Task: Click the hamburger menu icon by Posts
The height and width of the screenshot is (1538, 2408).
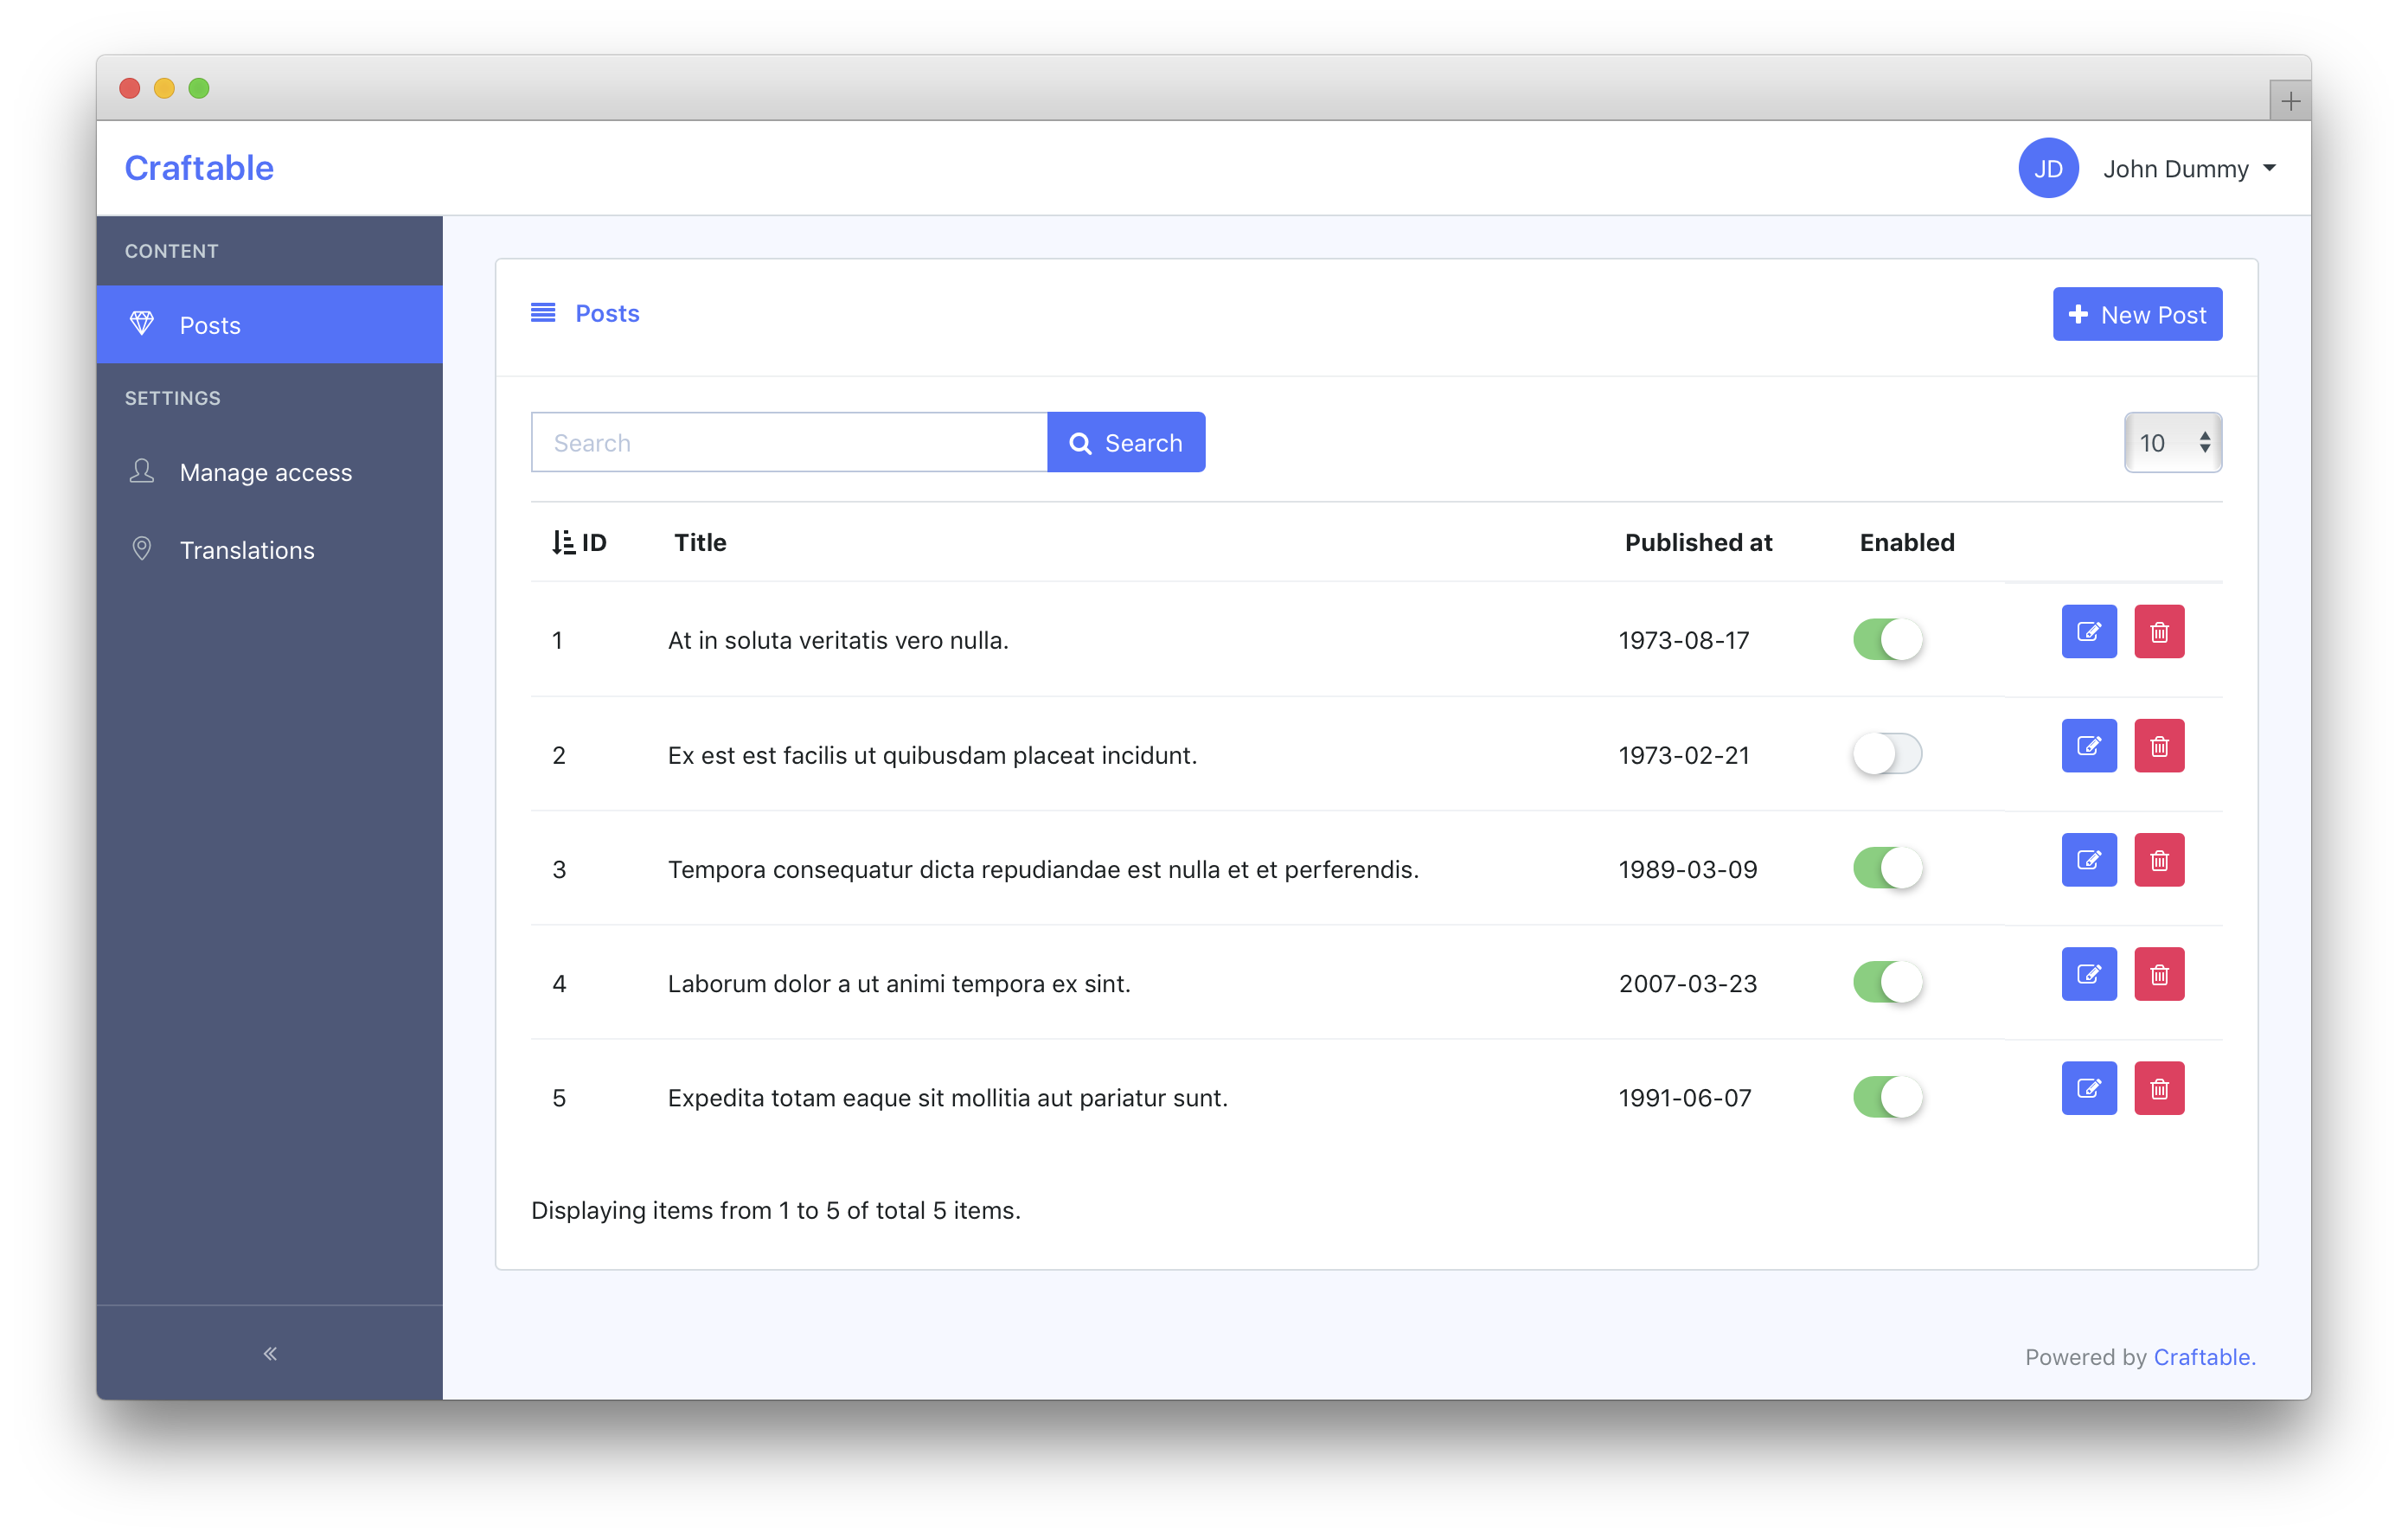Action: click(x=542, y=312)
